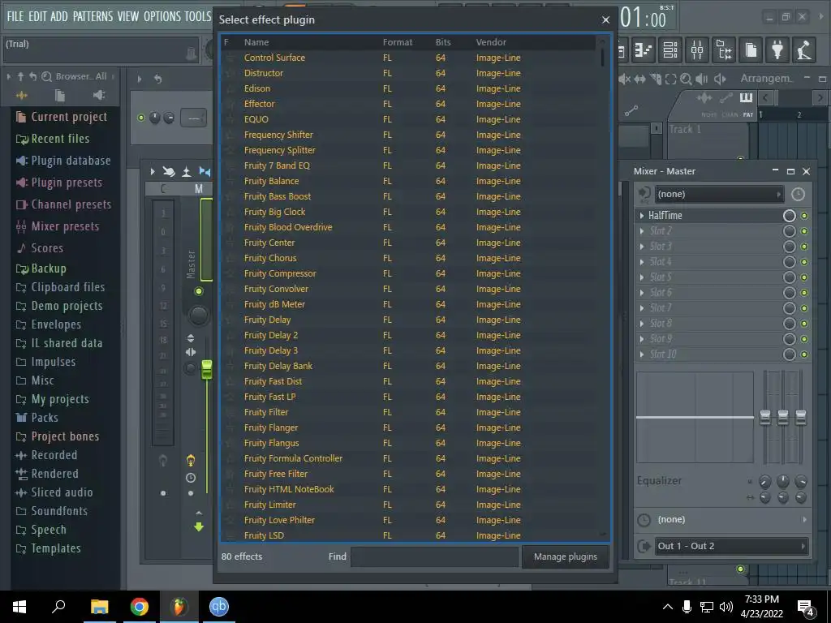Select the browser files tab icon

point(60,96)
